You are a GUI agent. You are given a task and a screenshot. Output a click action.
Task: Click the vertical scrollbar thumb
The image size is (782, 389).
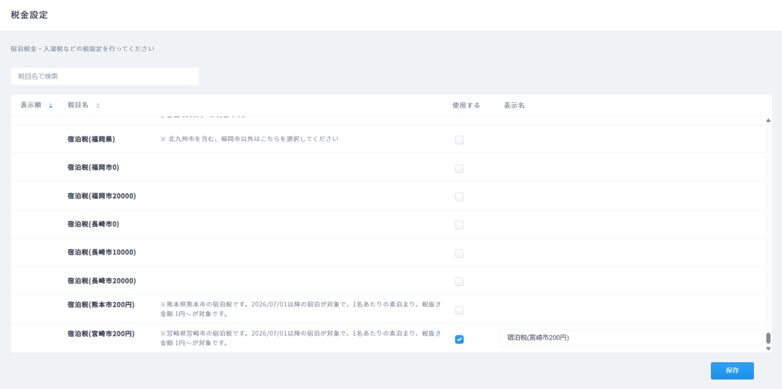[768, 338]
